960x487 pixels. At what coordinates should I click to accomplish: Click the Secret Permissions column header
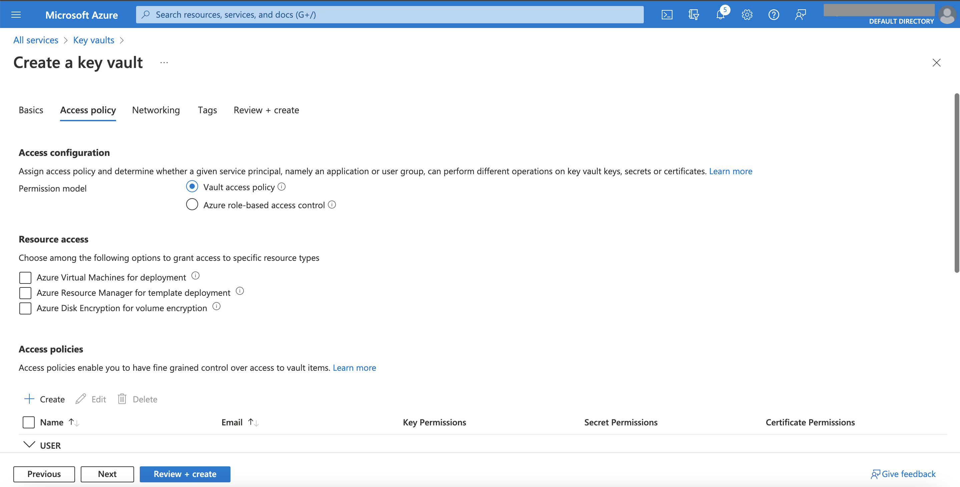[620, 422]
